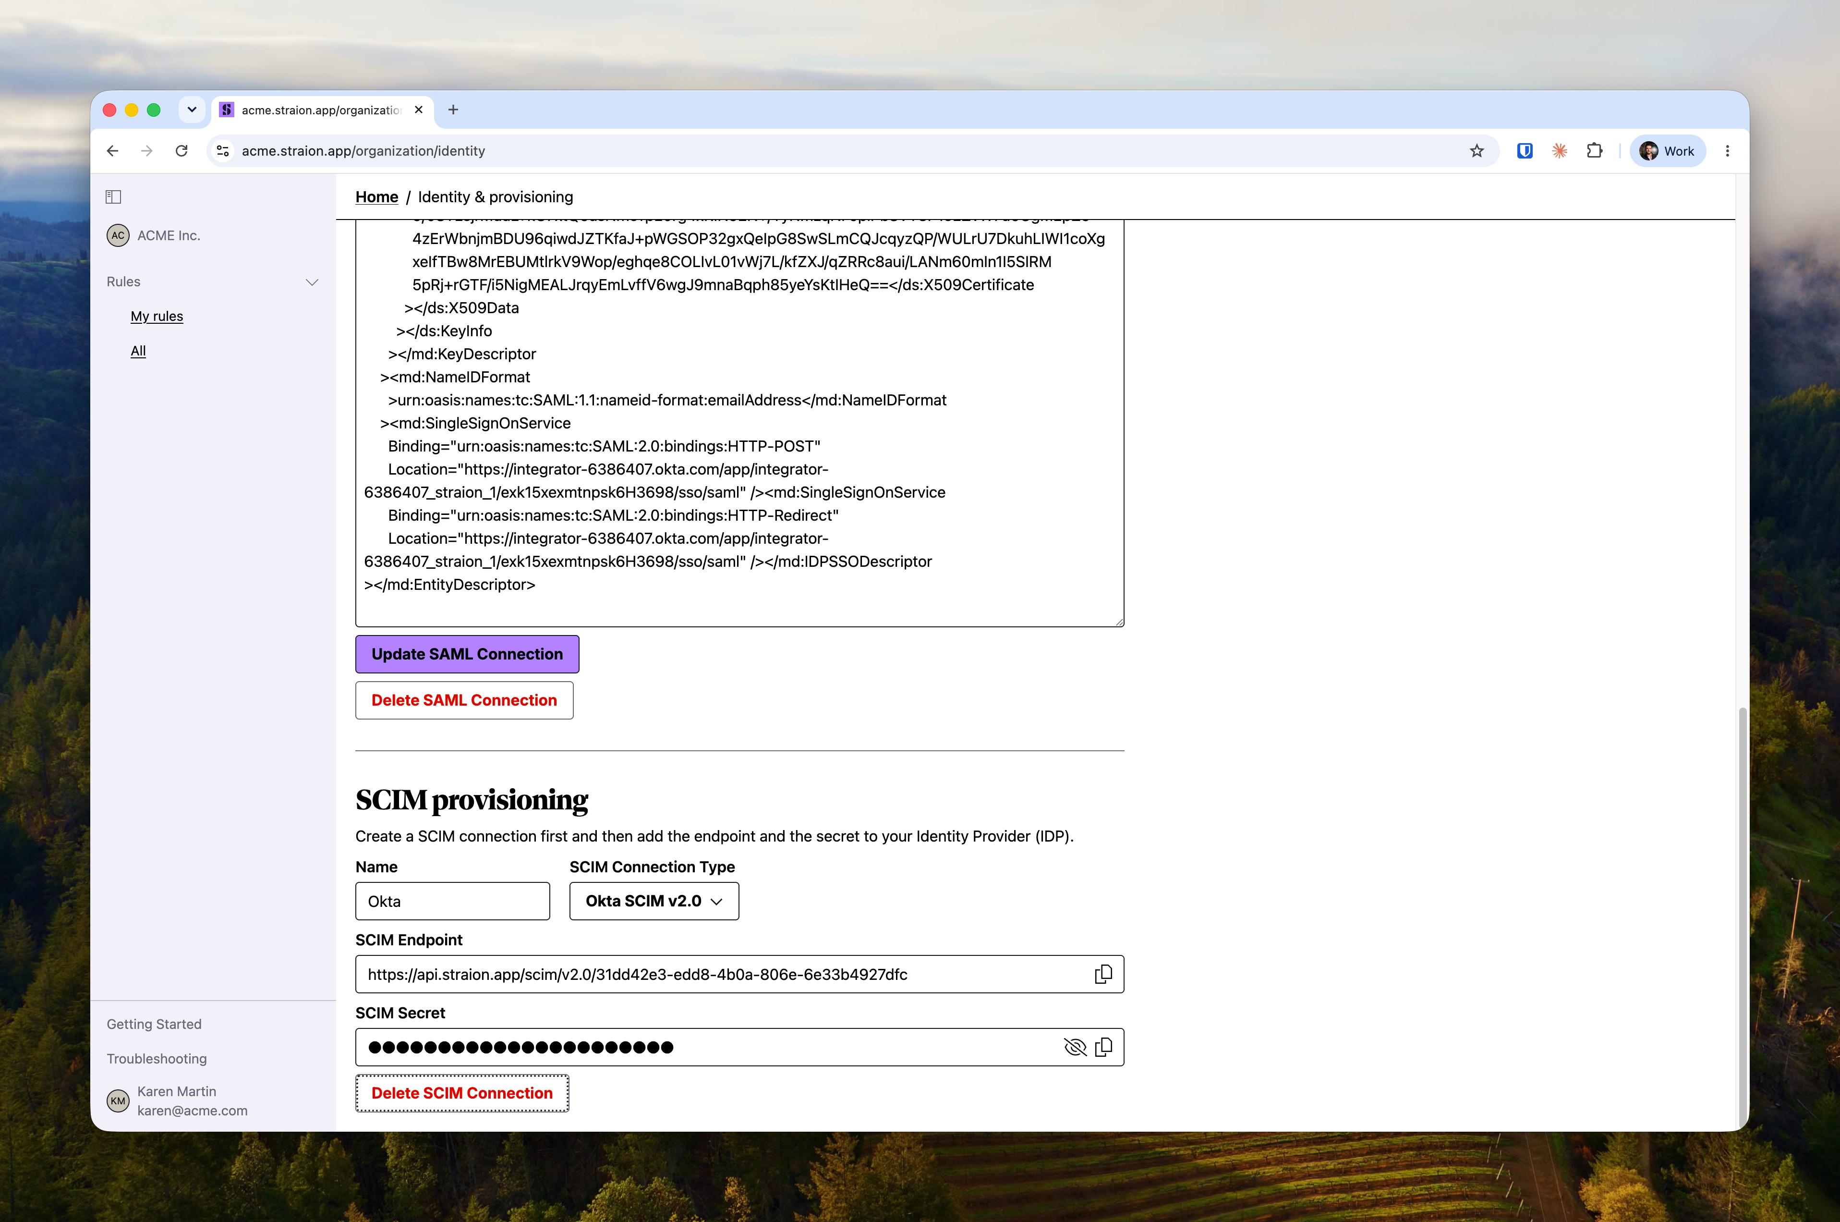This screenshot has width=1840, height=1222.
Task: Open All rules in sidebar
Action: coord(138,351)
